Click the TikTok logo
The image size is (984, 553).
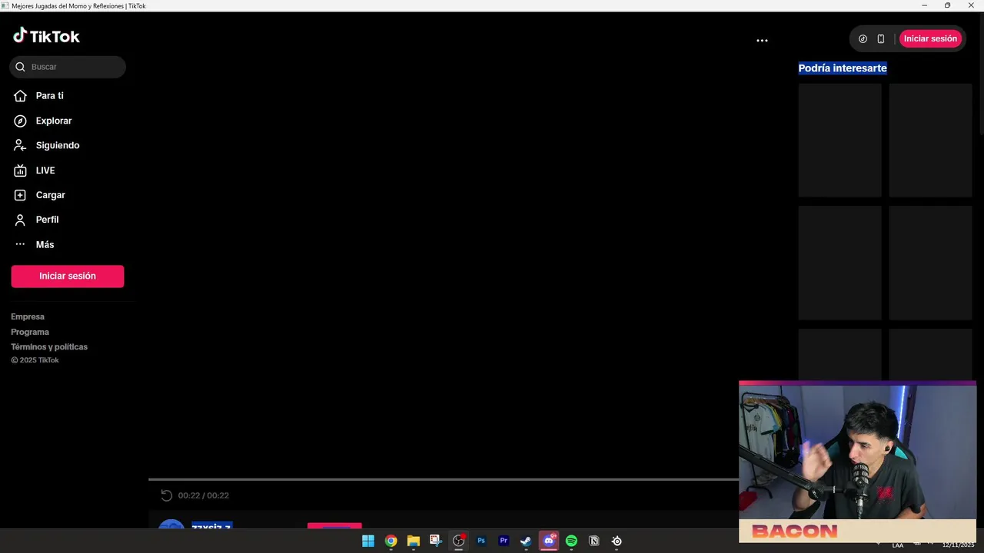[46, 36]
